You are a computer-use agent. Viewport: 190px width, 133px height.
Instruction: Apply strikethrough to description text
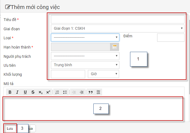click(33, 92)
